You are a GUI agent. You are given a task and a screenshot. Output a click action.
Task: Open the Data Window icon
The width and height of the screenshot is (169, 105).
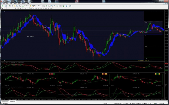(x=12, y=6)
